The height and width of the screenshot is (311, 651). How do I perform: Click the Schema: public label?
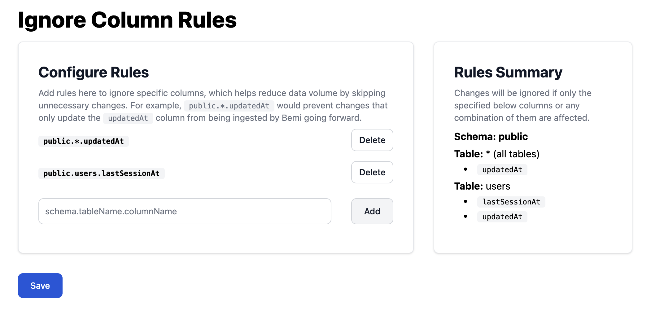pos(491,137)
